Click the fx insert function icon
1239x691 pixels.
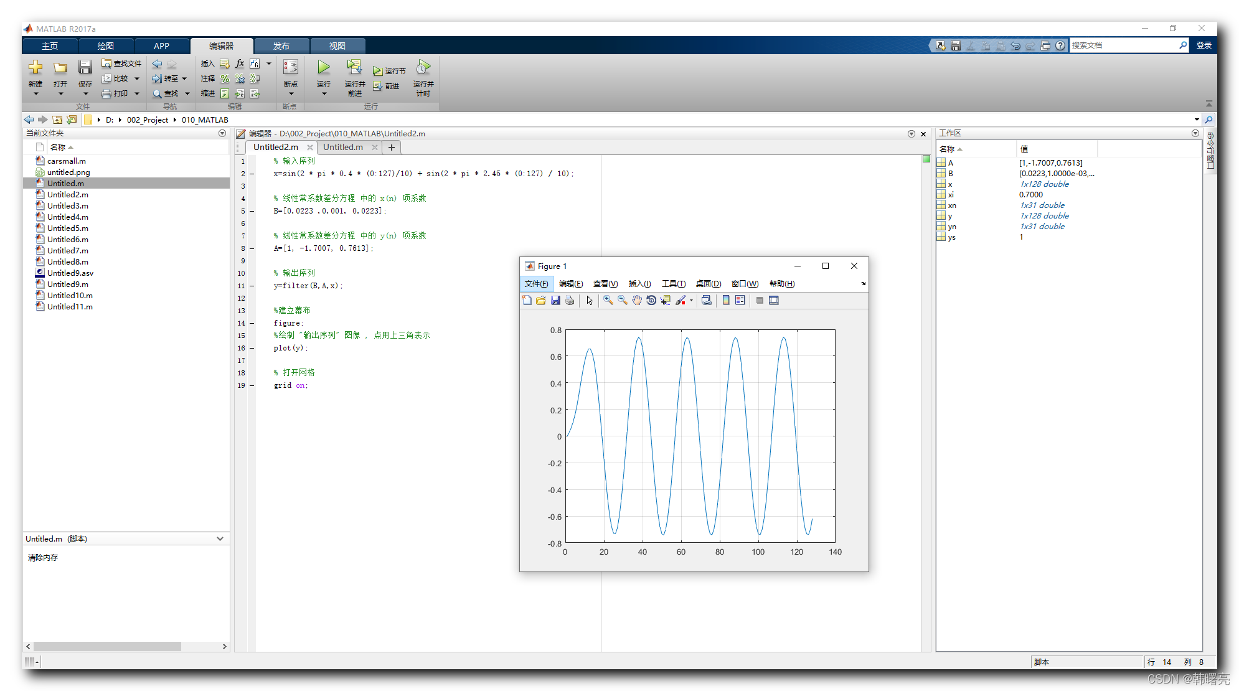click(240, 63)
